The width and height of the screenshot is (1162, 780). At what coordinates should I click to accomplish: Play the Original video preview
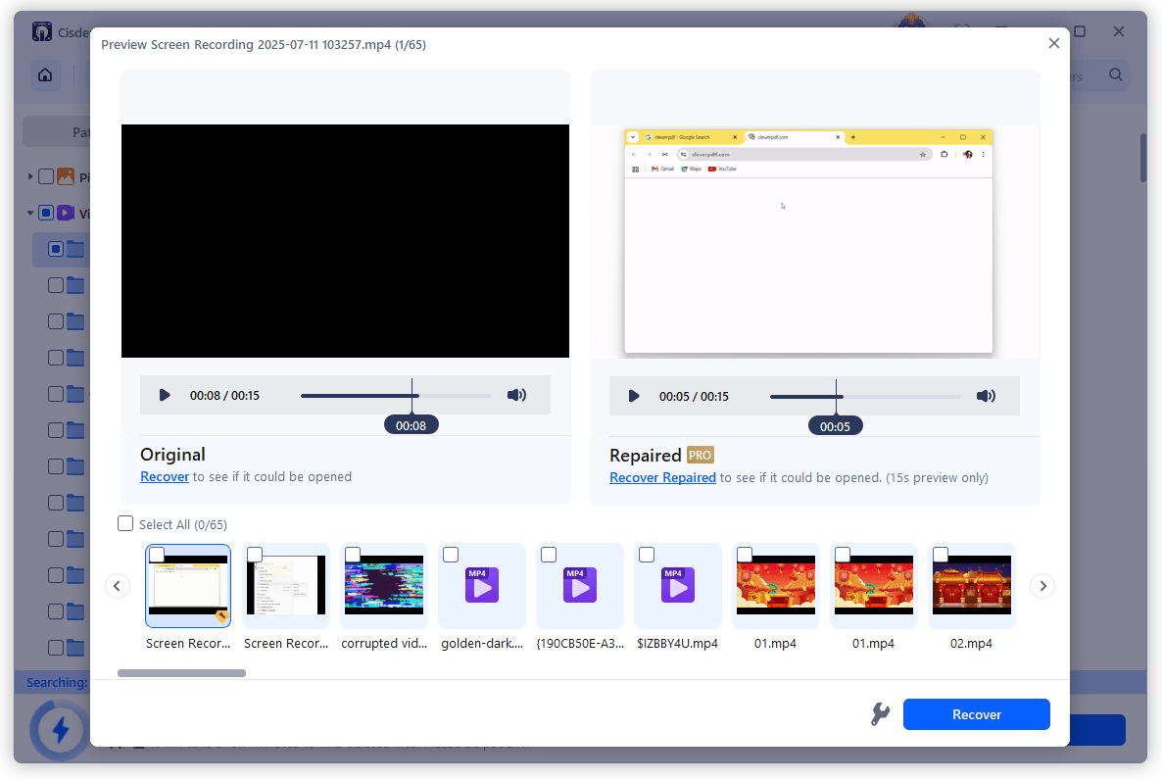point(165,395)
